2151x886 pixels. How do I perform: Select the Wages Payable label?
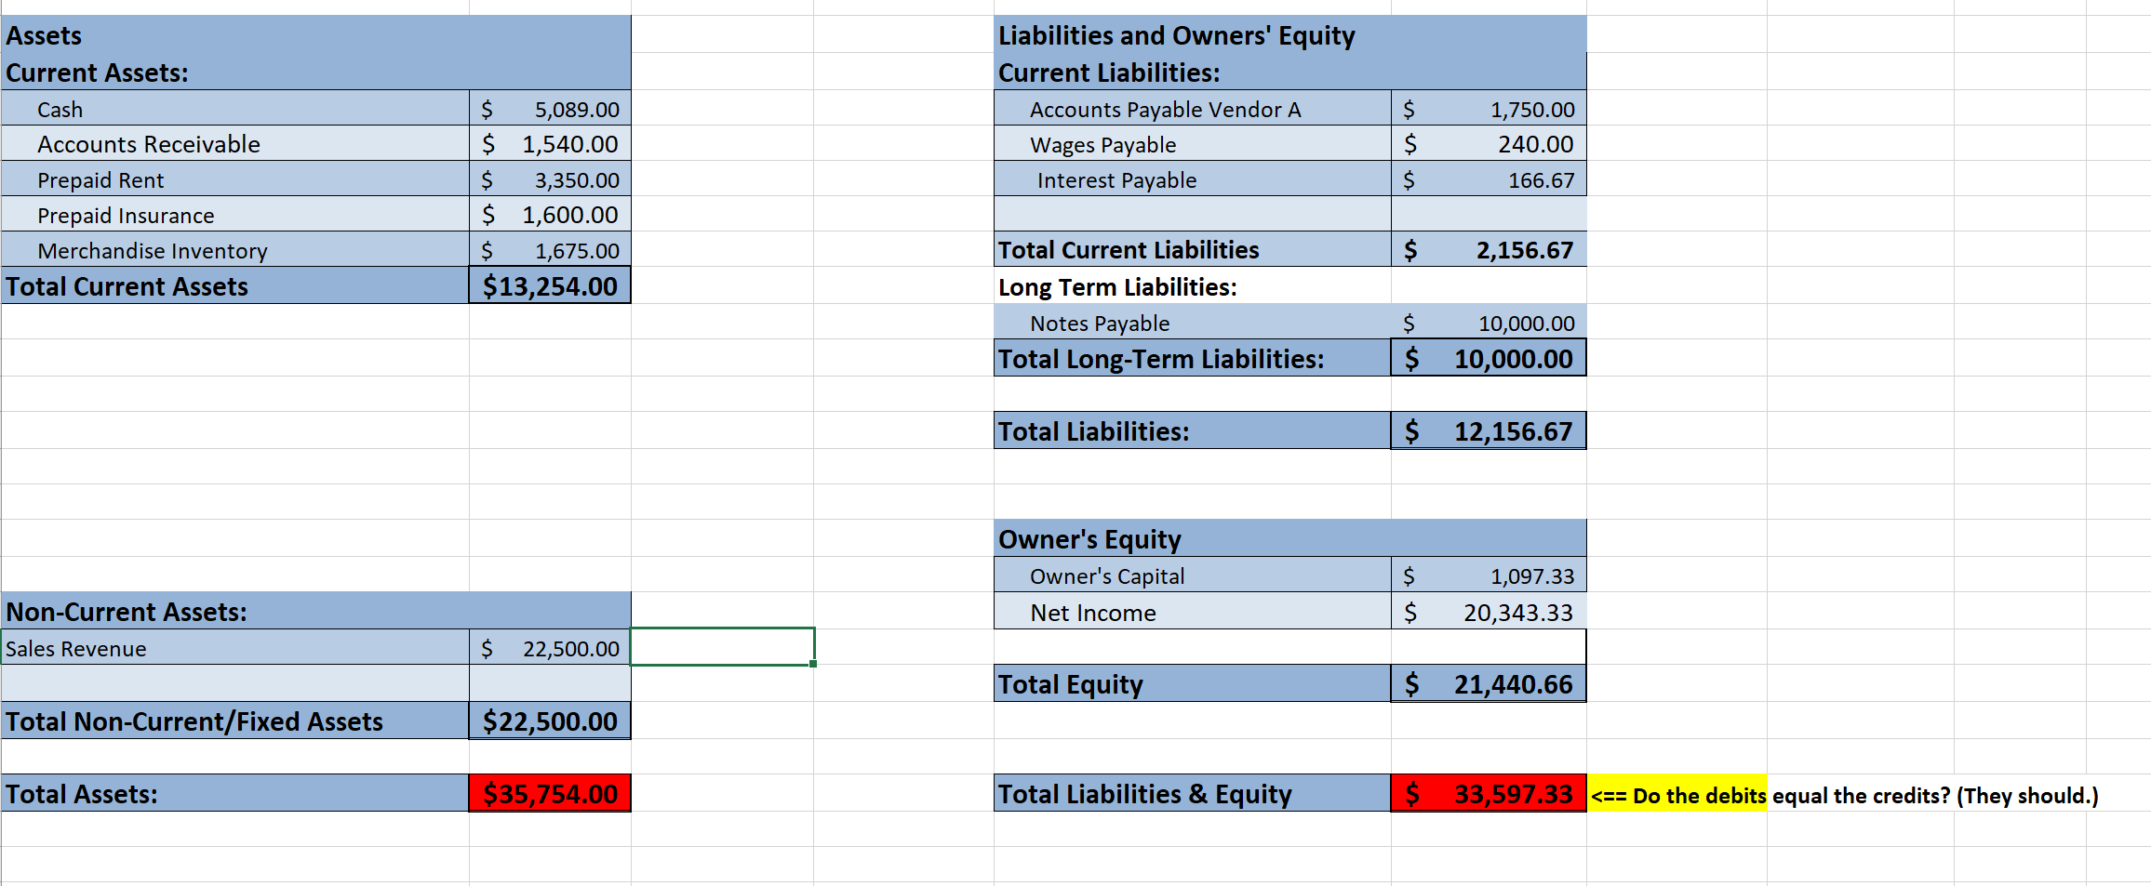click(1193, 143)
